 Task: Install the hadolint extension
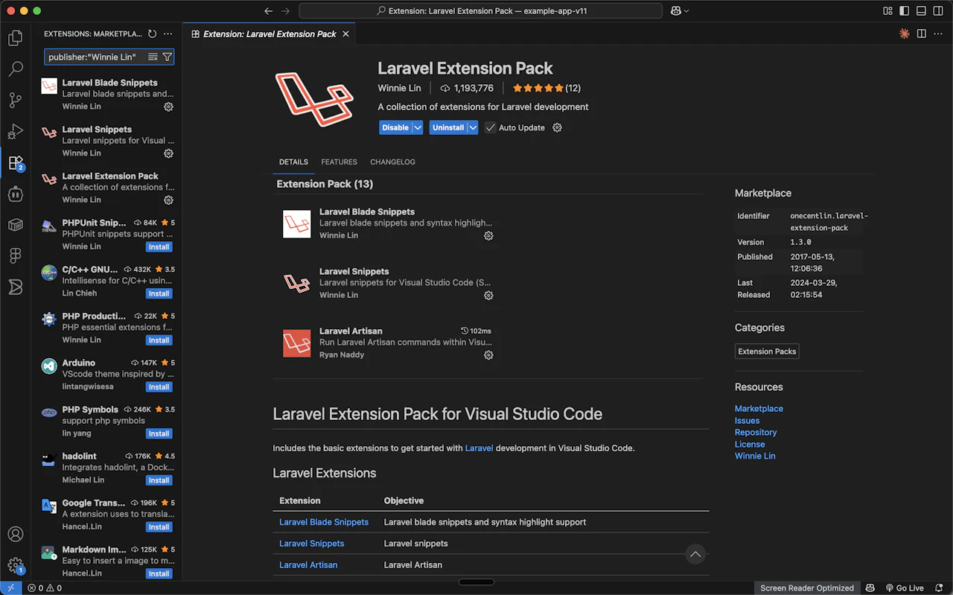(x=159, y=480)
